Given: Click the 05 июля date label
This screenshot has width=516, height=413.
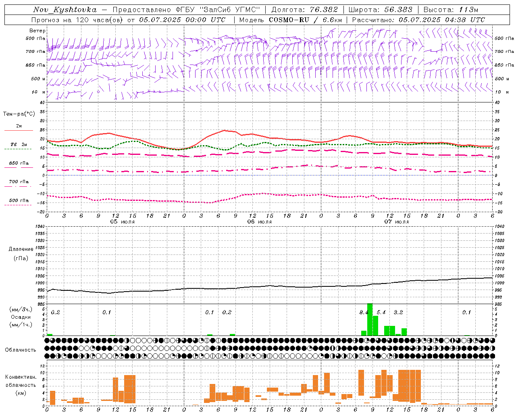Looking at the screenshot, I should (123, 222).
